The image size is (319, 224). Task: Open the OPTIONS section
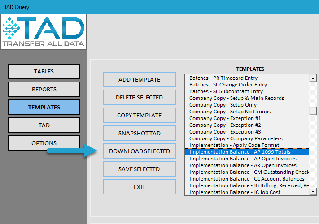(44, 143)
